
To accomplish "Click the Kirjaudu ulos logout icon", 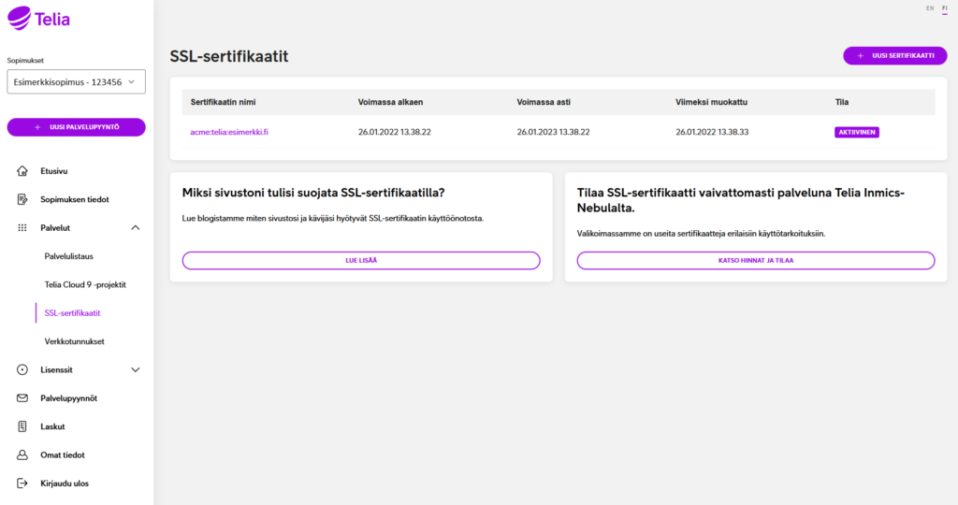I will click(x=22, y=483).
